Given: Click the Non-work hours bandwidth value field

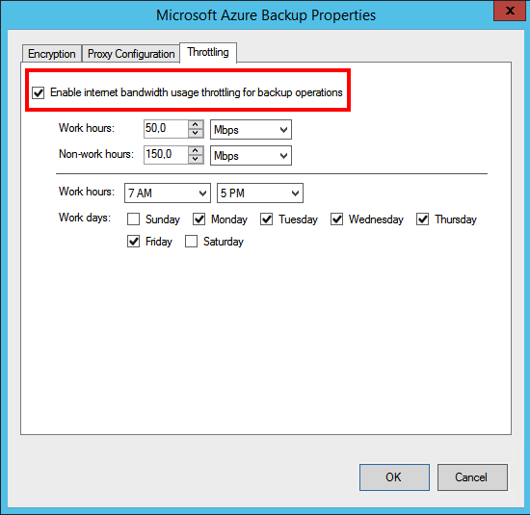Looking at the screenshot, I should [166, 155].
